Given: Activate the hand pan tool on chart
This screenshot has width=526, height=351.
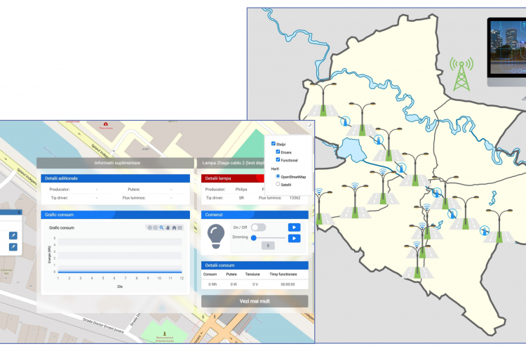Looking at the screenshot, I should click(168, 227).
